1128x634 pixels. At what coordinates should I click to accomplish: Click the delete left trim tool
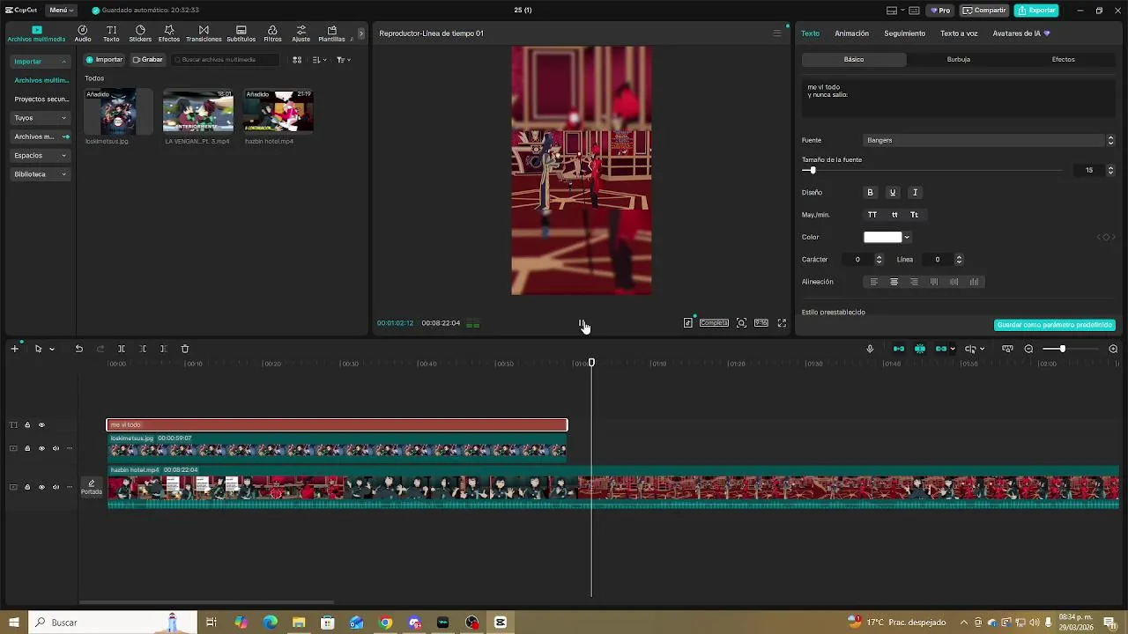143,349
